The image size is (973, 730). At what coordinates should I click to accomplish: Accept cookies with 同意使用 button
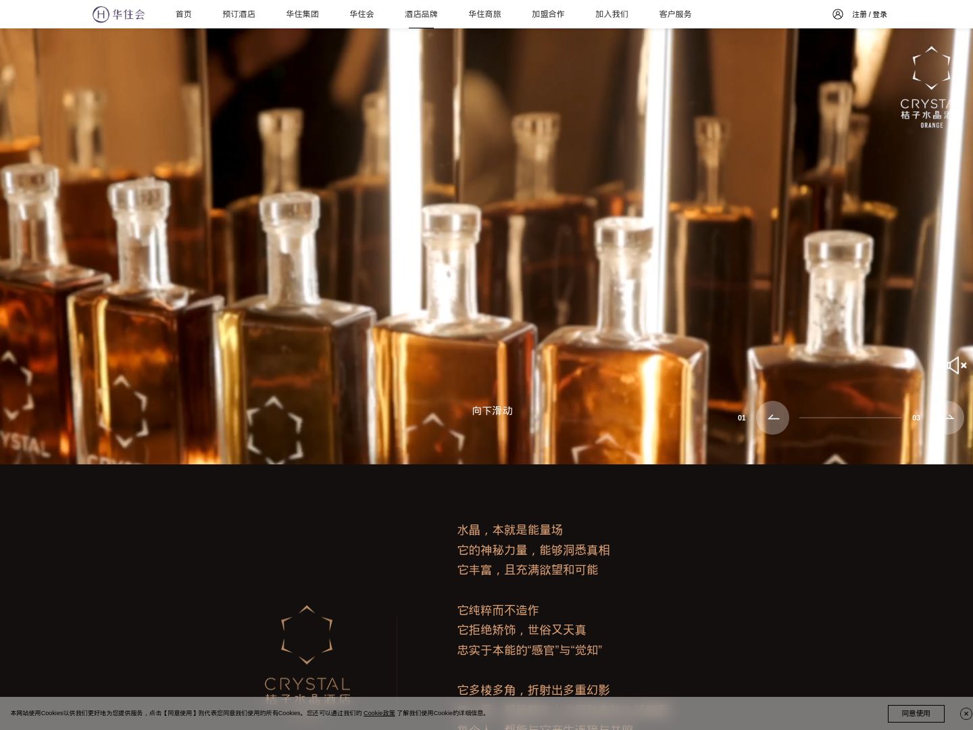(916, 713)
